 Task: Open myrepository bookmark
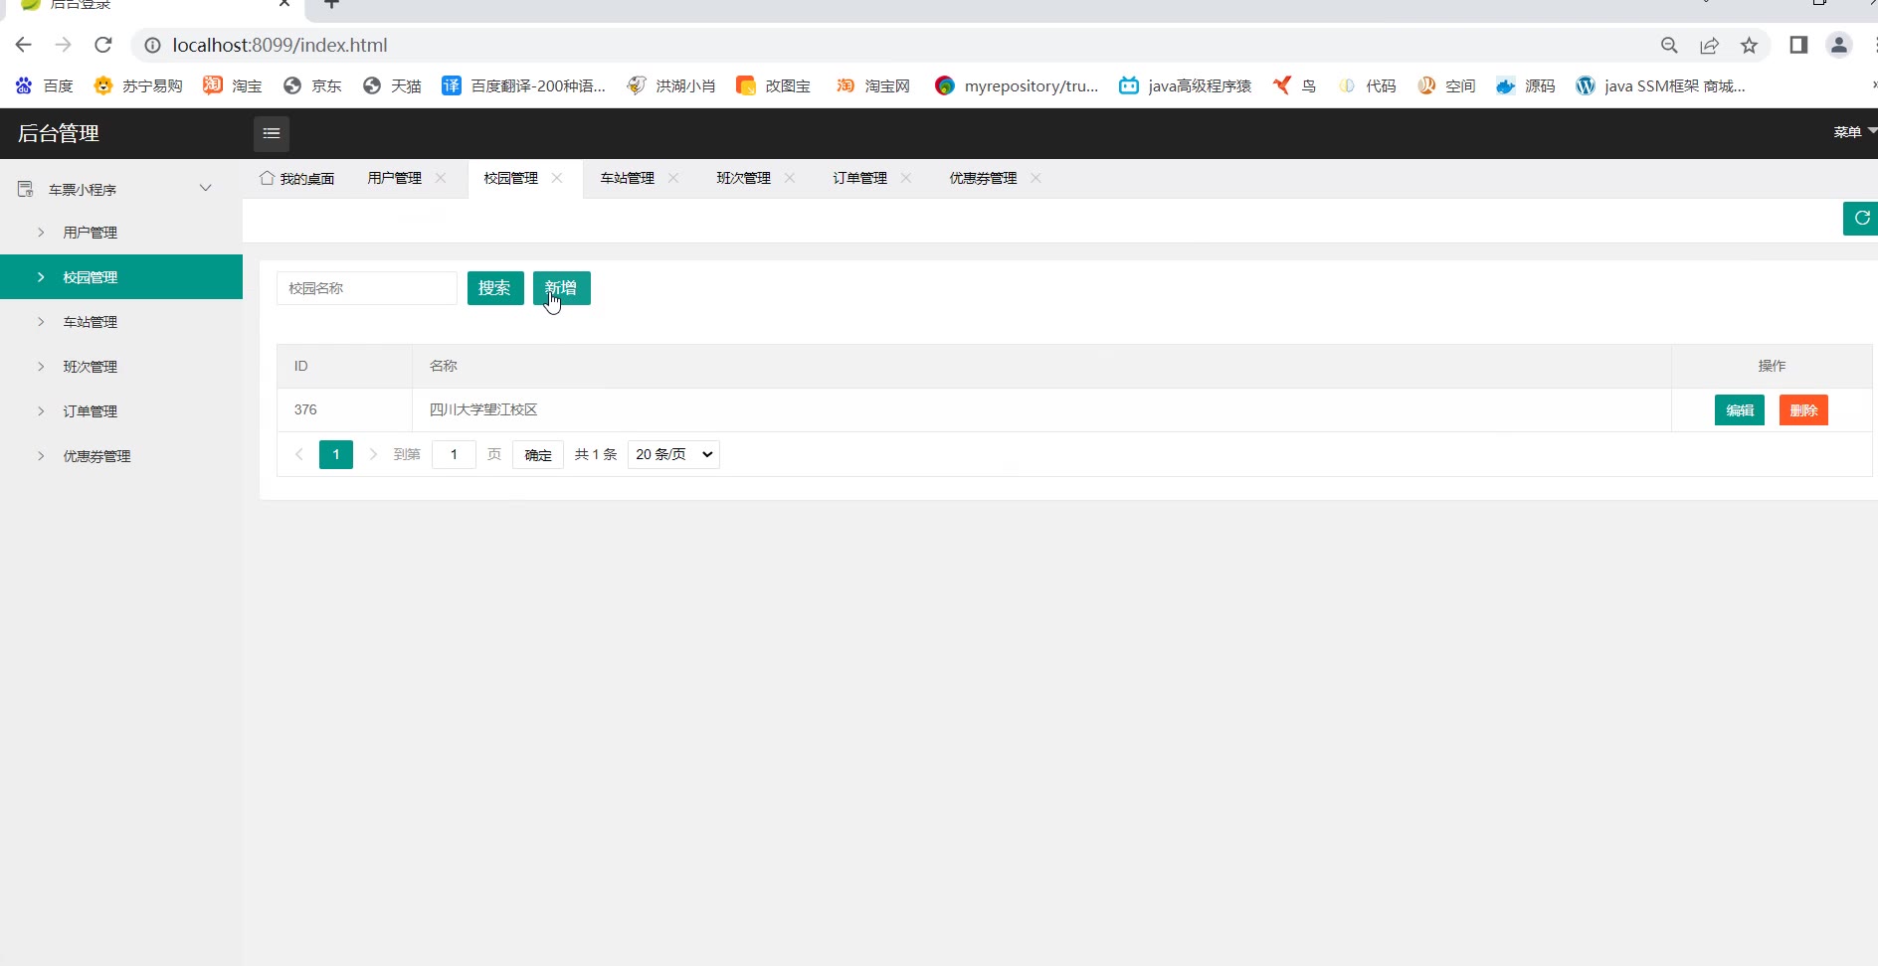click(1017, 86)
